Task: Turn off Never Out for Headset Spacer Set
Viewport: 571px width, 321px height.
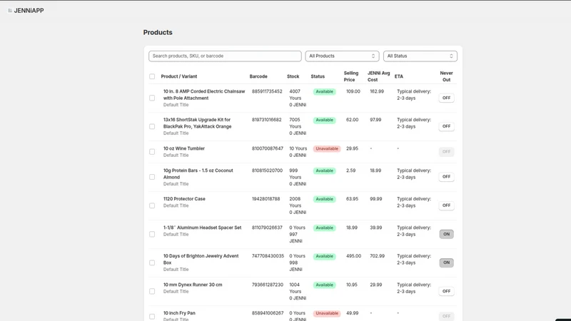Action: 446,234
